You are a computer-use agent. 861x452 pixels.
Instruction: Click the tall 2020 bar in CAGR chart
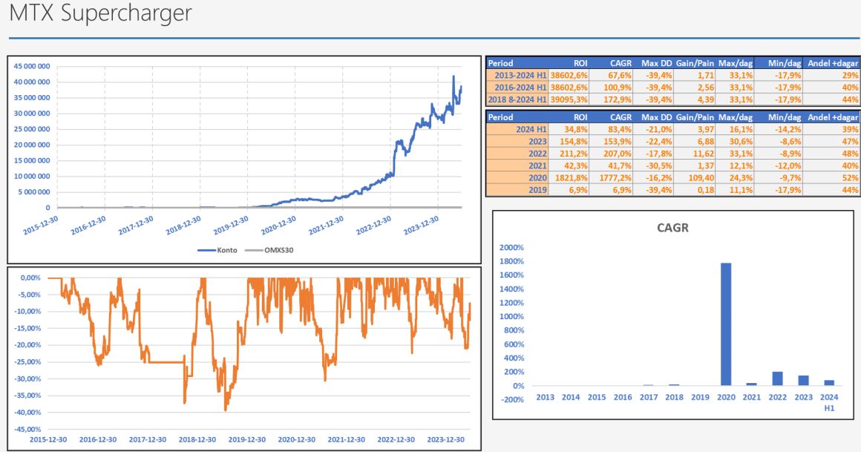pos(726,324)
